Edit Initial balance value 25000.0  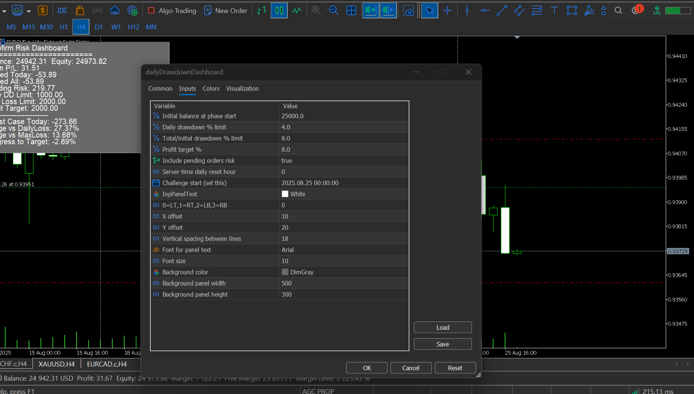click(344, 116)
